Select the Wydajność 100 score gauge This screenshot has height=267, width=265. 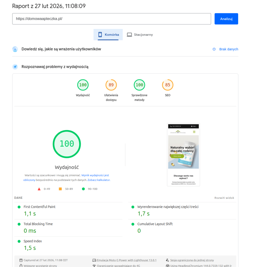click(83, 85)
